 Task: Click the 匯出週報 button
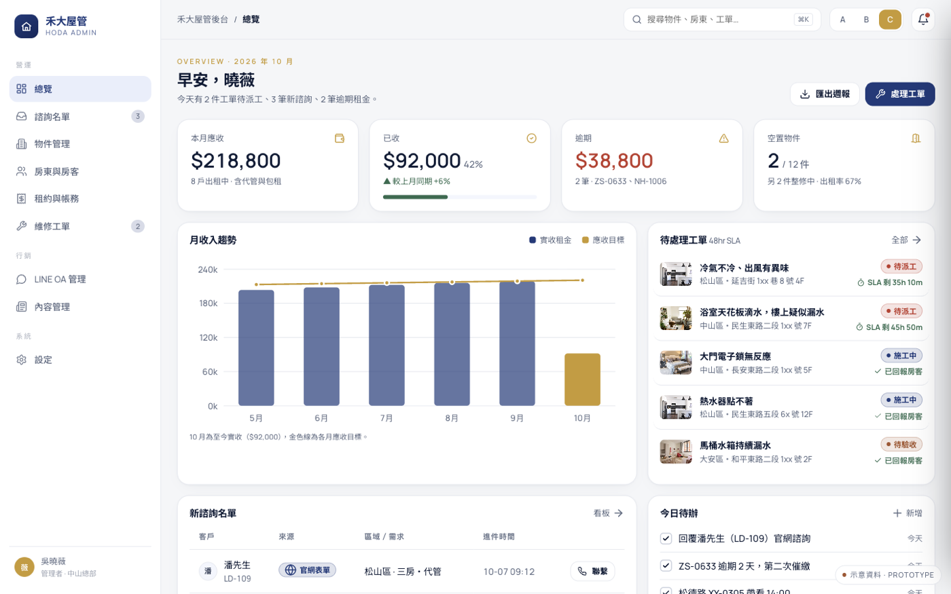pyautogui.click(x=825, y=94)
